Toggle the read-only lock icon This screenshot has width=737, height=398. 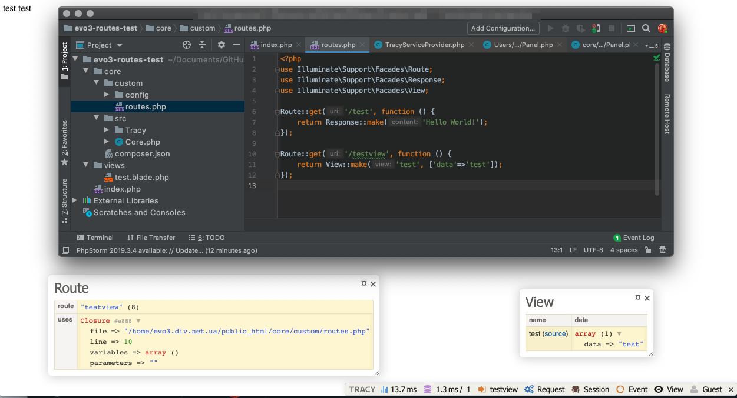[x=648, y=250]
